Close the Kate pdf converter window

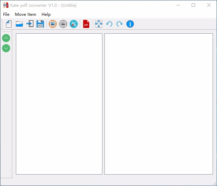pos(209,5)
